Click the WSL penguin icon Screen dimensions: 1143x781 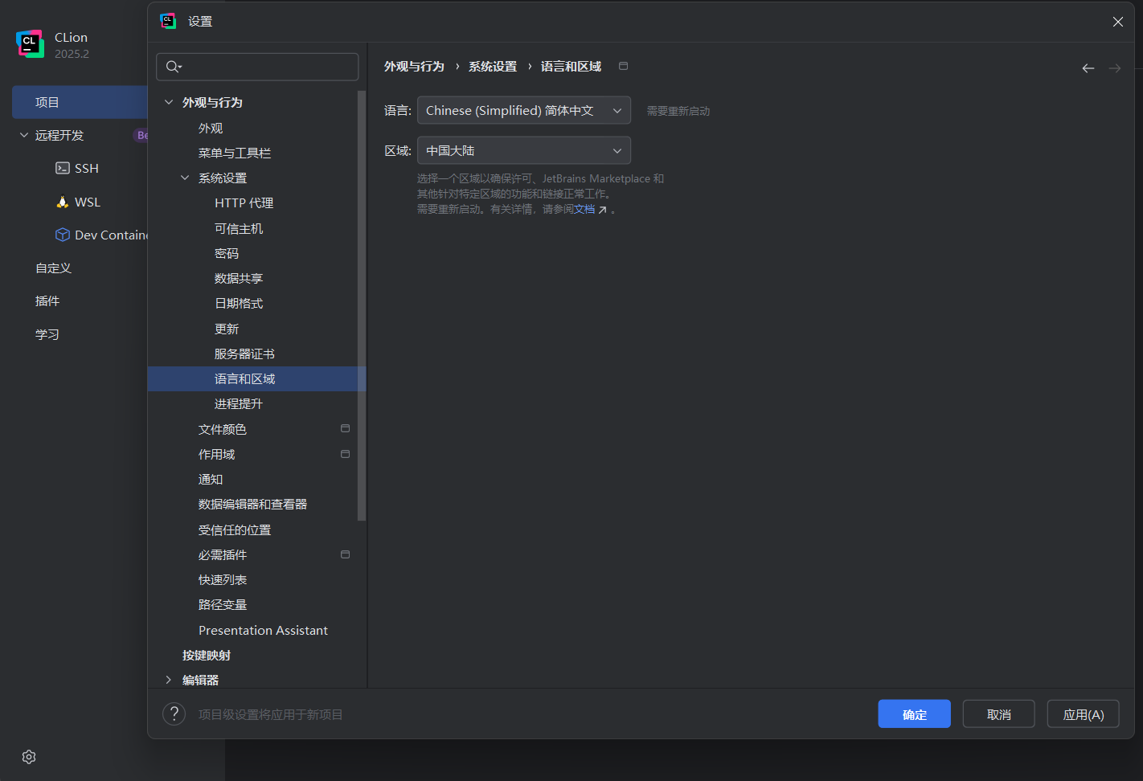click(62, 202)
